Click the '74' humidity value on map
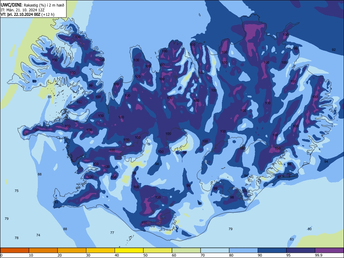 tap(38, 235)
